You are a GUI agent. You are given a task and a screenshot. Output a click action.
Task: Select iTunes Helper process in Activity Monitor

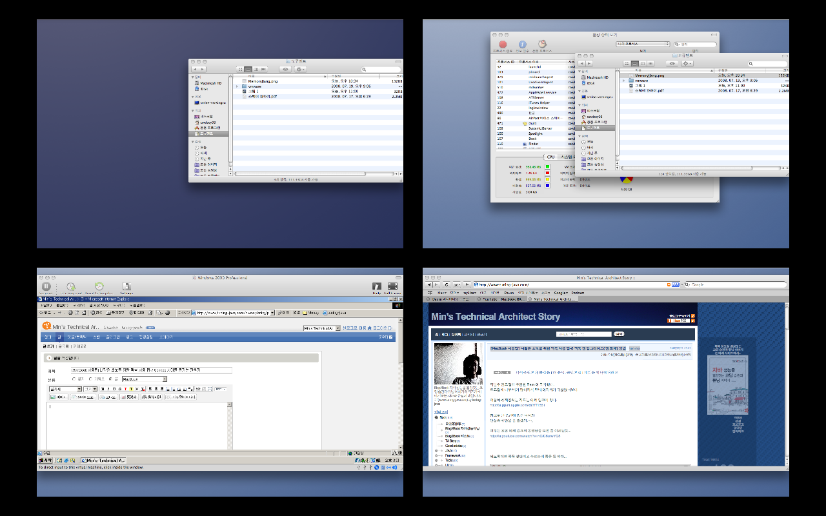click(539, 103)
